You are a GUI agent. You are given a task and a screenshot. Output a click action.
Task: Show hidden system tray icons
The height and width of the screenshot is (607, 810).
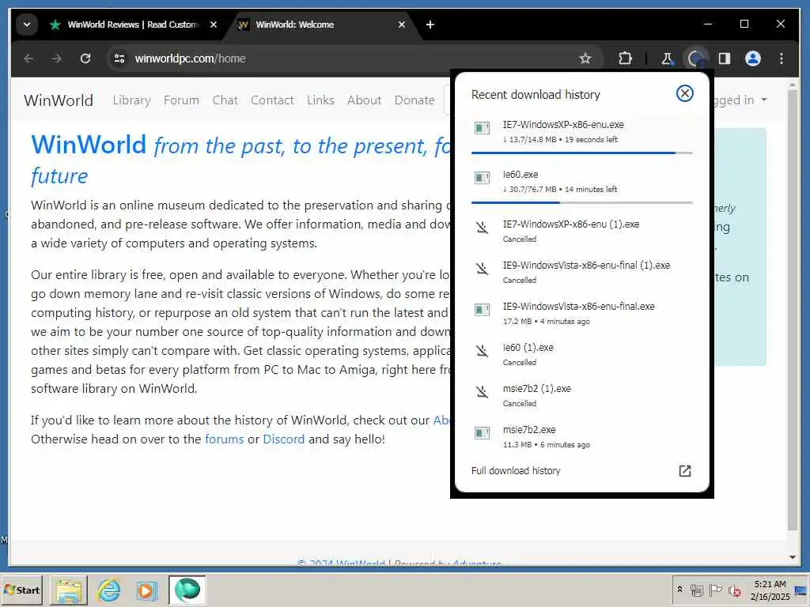tap(679, 590)
